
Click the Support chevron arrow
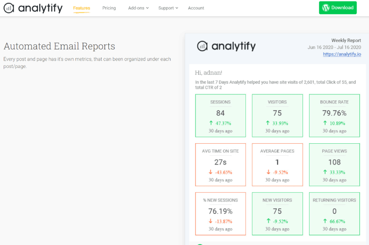click(177, 8)
